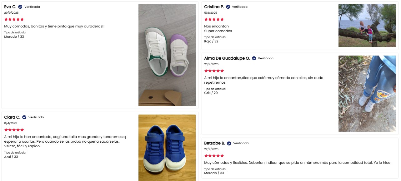Open Eva C.'s photo of white sneakers
This screenshot has width=401, height=181.
pyautogui.click(x=167, y=55)
